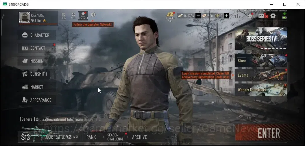Viewport: 305px width, 146px height.
Task: Switch to the SEASON CHALLENGE tab
Action: pyautogui.click(x=115, y=137)
